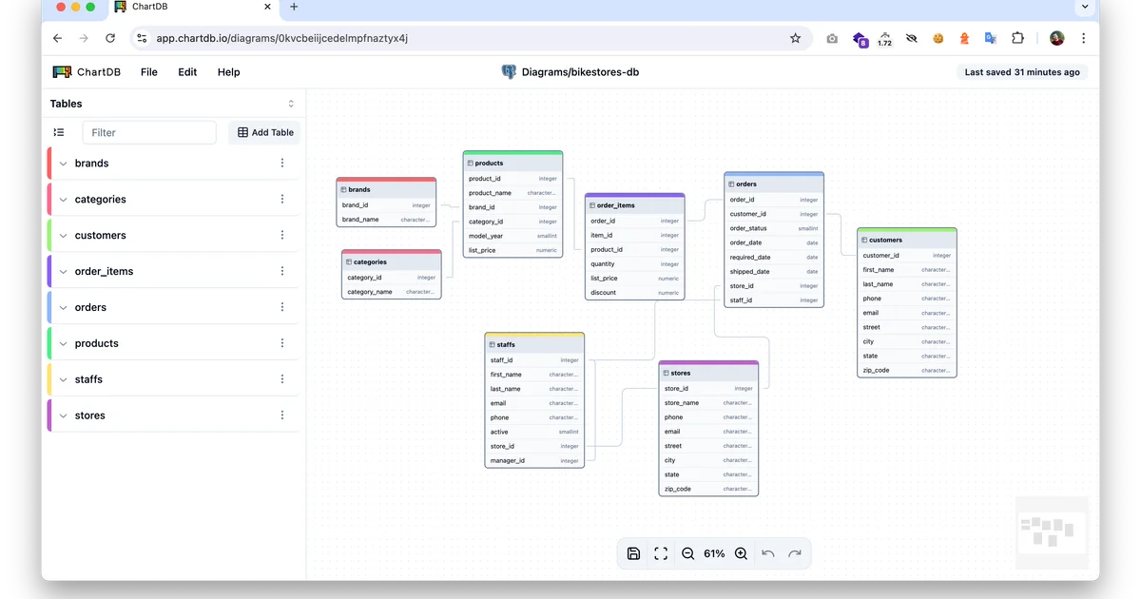Click the browser address bar URL
The image size is (1141, 599).
click(282, 38)
